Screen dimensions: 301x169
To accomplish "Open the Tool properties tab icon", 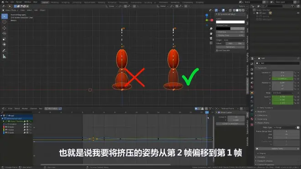I will click(252, 64).
